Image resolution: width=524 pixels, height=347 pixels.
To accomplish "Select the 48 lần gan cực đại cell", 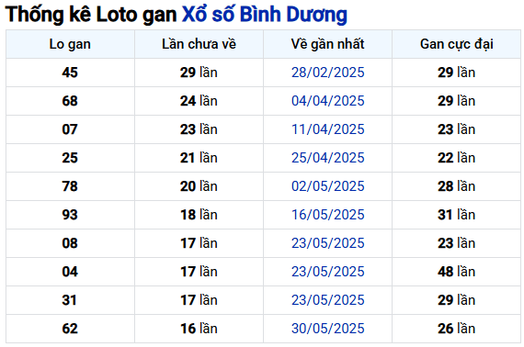I will (457, 272).
